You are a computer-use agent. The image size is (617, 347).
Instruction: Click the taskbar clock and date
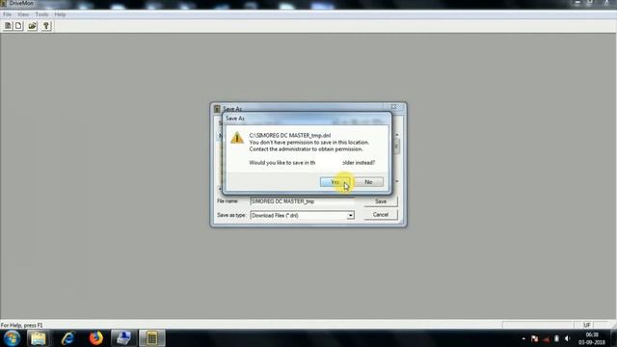(591, 338)
